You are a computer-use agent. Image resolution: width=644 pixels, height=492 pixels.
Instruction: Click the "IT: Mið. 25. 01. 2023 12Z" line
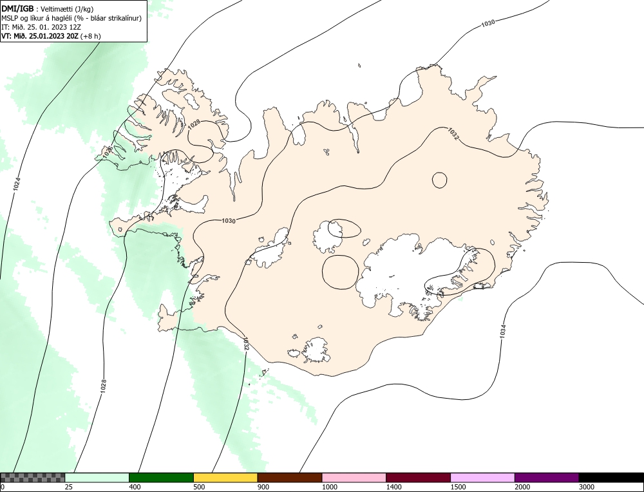(x=41, y=27)
